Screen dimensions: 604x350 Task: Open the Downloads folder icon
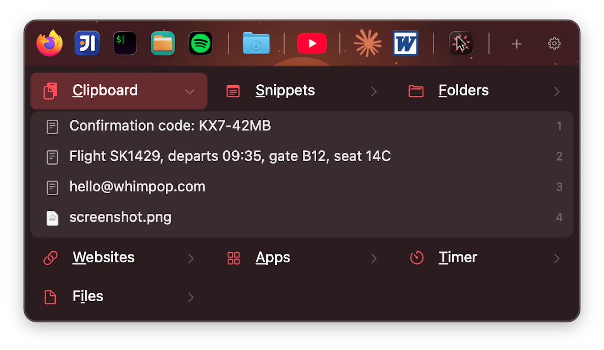pyautogui.click(x=256, y=43)
